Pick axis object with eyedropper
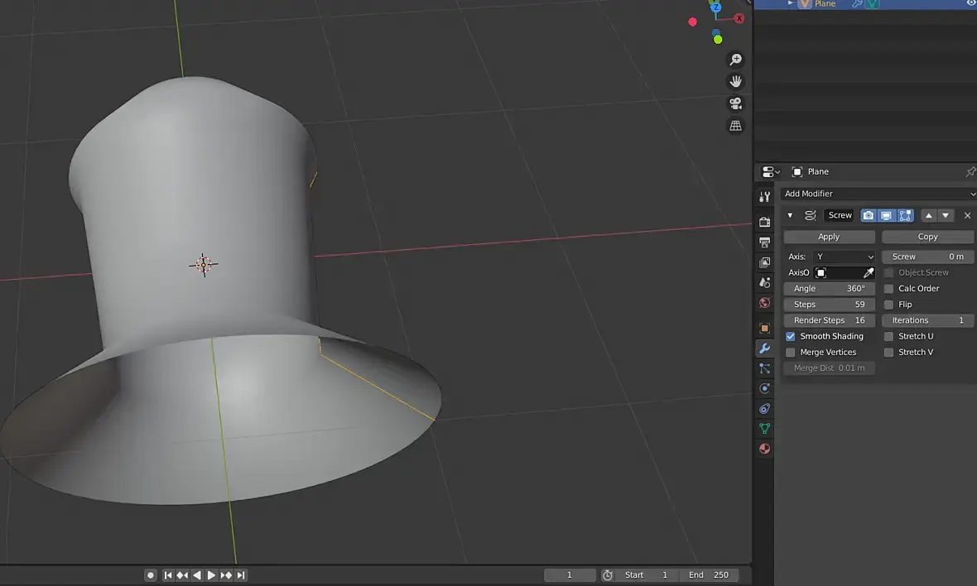This screenshot has width=977, height=586. tap(869, 272)
